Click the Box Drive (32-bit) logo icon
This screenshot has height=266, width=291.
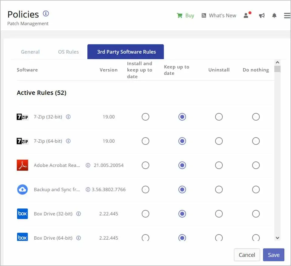(x=22, y=214)
